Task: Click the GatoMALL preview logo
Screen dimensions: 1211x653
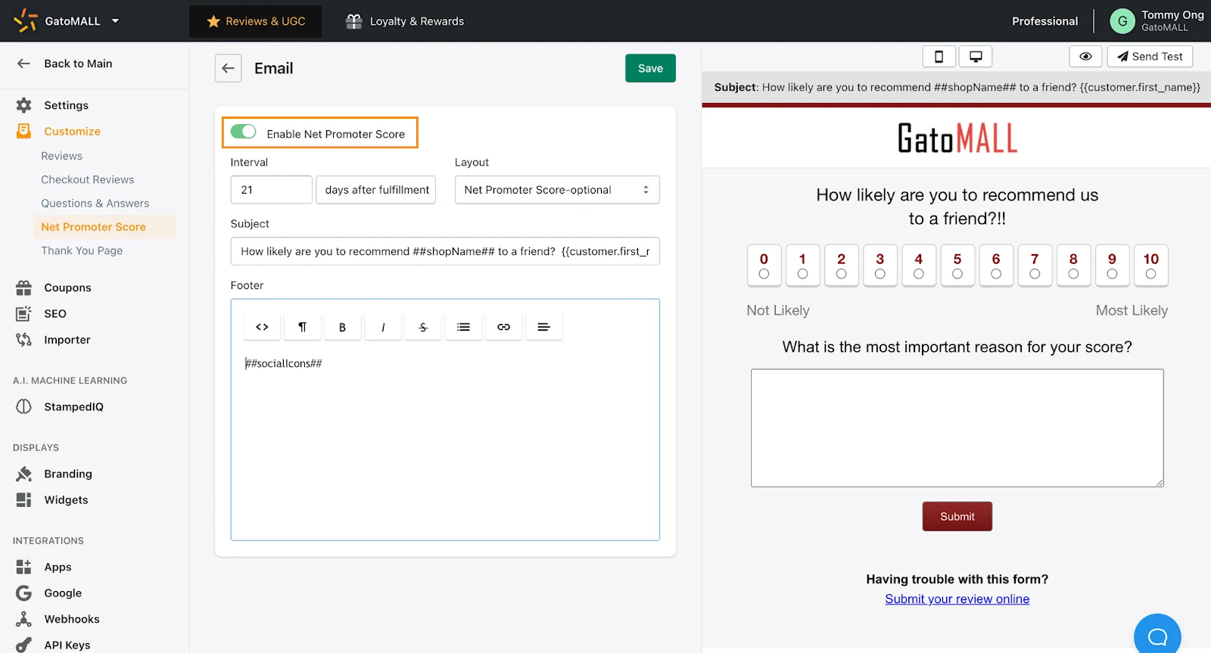Action: 957,138
